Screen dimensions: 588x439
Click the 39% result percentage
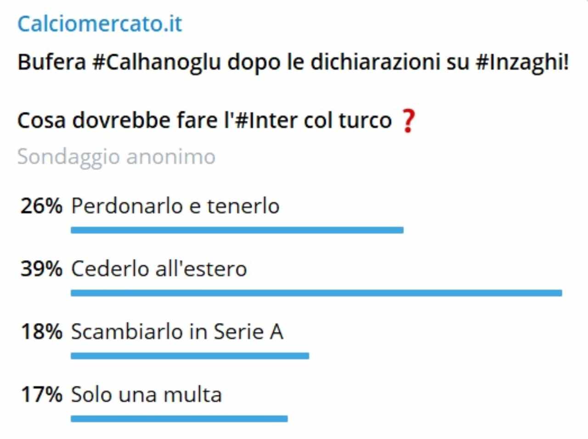[x=41, y=268]
